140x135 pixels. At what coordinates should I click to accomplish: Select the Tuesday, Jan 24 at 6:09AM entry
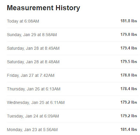(72, 116)
